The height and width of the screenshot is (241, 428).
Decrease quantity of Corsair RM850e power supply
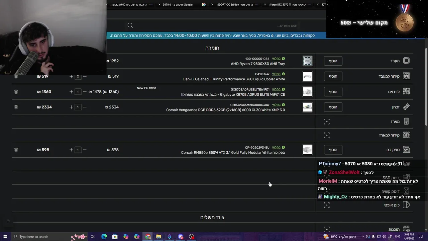pyautogui.click(x=85, y=150)
